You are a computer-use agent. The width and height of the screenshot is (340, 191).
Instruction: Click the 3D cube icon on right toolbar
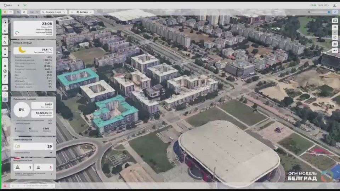tap(335, 37)
